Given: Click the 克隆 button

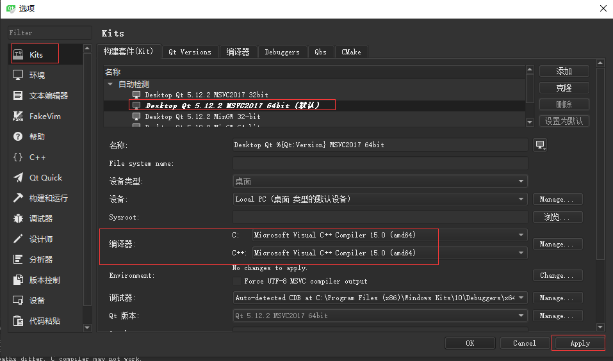Looking at the screenshot, I should pyautogui.click(x=564, y=88).
